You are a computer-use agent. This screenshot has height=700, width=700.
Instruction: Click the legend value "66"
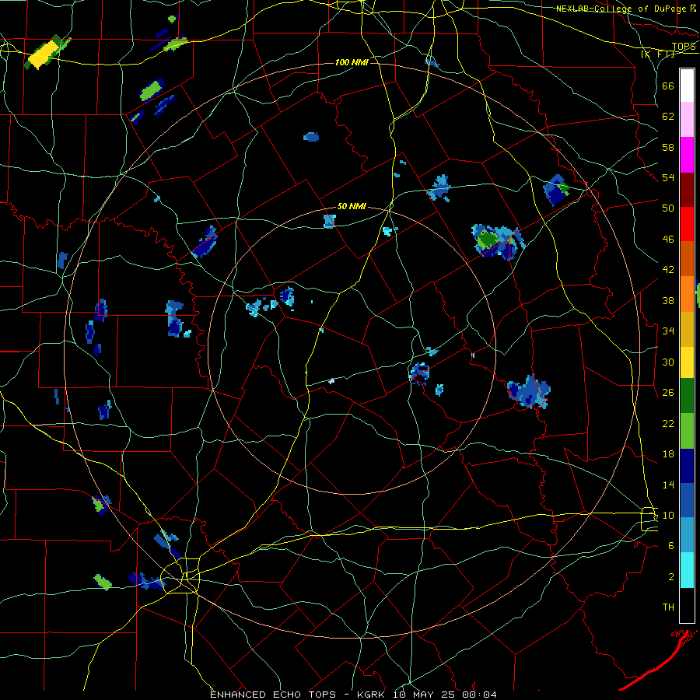click(x=668, y=86)
